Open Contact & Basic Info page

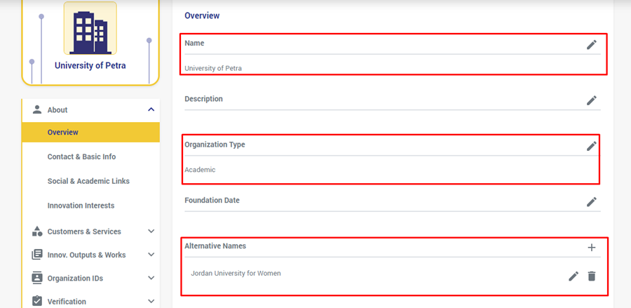[x=81, y=156]
